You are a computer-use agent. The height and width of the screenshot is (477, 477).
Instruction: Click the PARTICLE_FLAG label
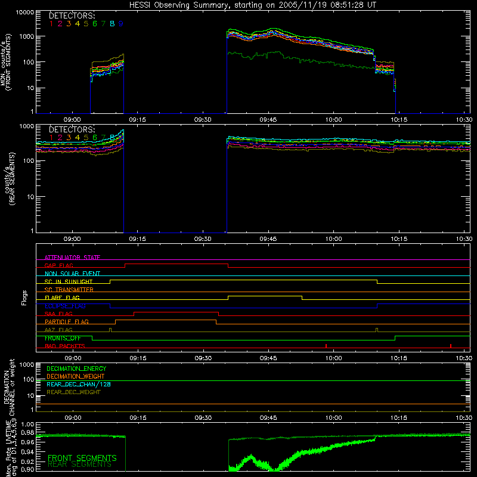tap(67, 321)
